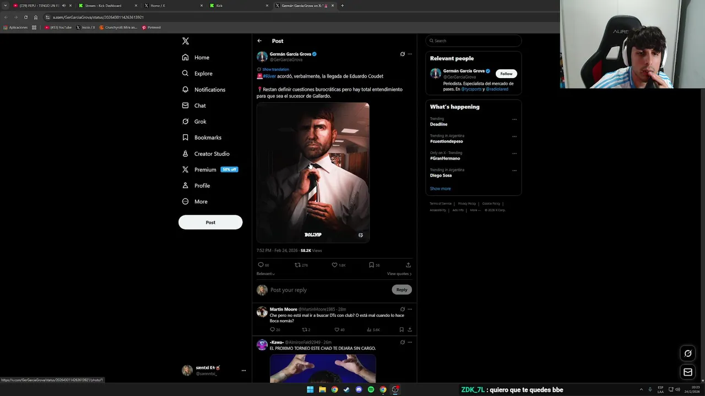
Task: Open Martin Moore's profile name
Action: [x=283, y=309]
